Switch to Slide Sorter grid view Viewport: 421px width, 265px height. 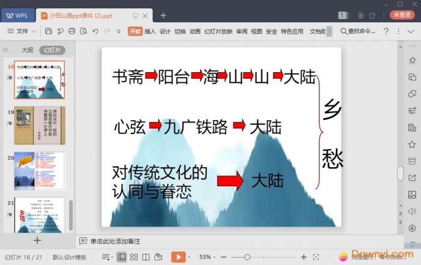pos(134,257)
